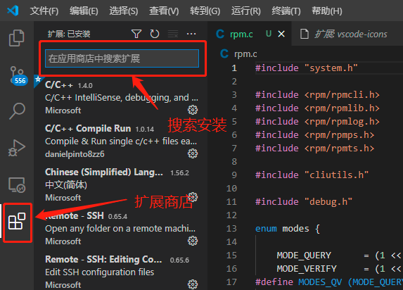
Task: Open the Extensions view icon
Action: (x=17, y=221)
